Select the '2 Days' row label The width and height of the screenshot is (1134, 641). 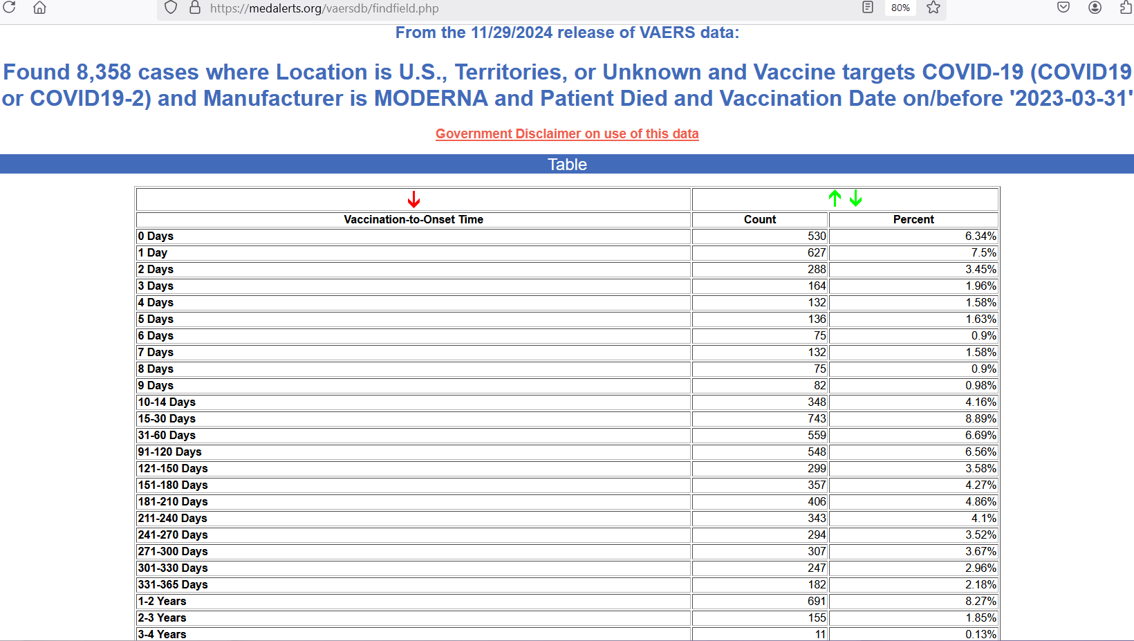(156, 269)
